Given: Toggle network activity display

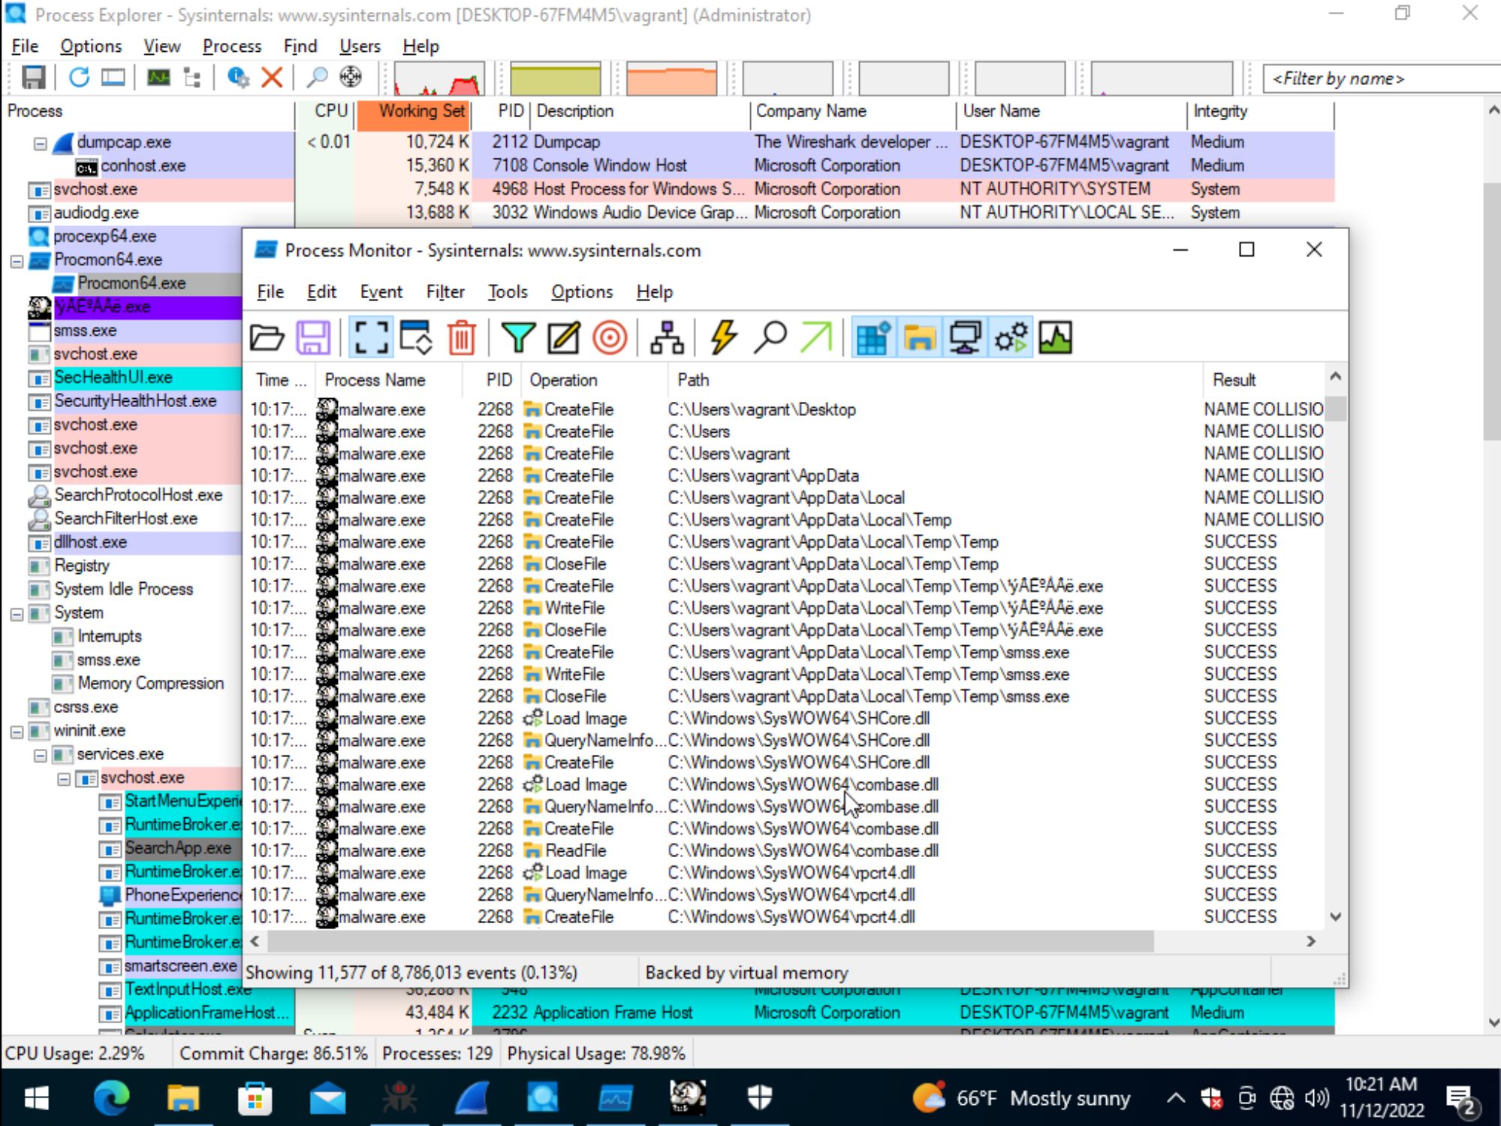Looking at the screenshot, I should 964,337.
